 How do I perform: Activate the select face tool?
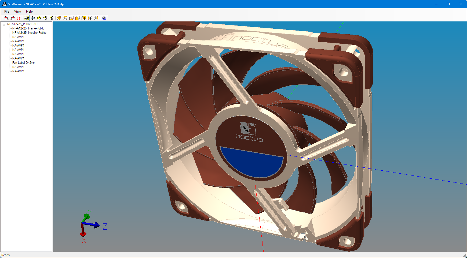(x=45, y=18)
